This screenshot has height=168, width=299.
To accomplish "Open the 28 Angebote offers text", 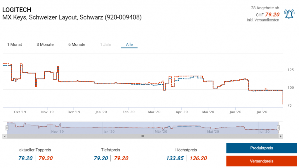I will (265, 8).
